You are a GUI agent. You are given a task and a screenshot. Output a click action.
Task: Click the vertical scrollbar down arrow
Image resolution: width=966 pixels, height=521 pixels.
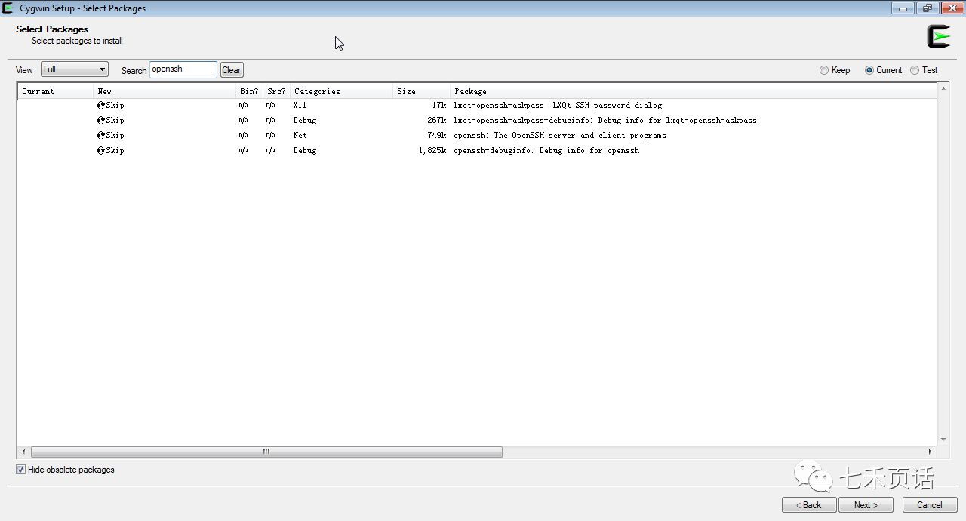pos(943,440)
